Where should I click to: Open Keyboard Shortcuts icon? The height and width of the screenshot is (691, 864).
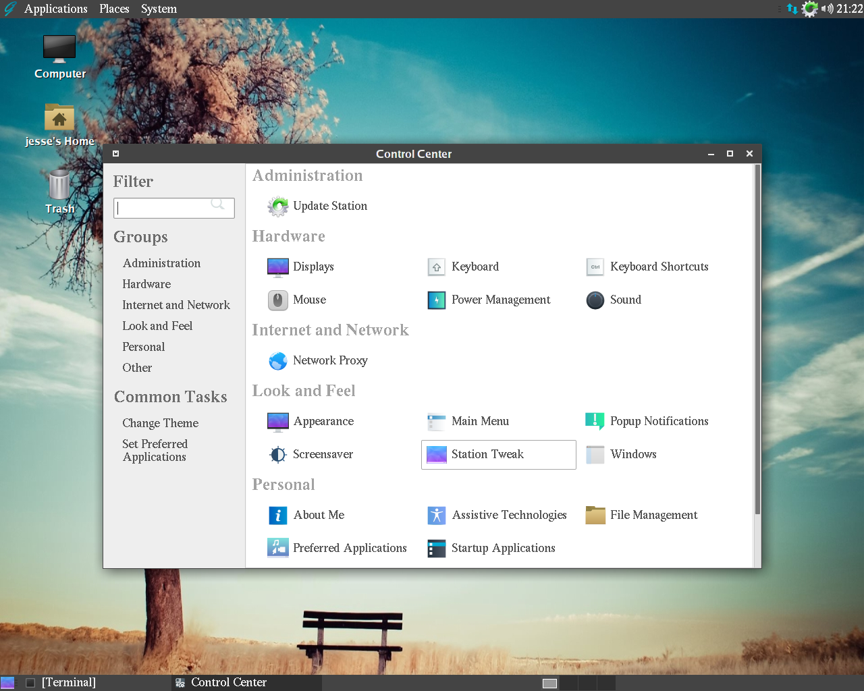595,267
